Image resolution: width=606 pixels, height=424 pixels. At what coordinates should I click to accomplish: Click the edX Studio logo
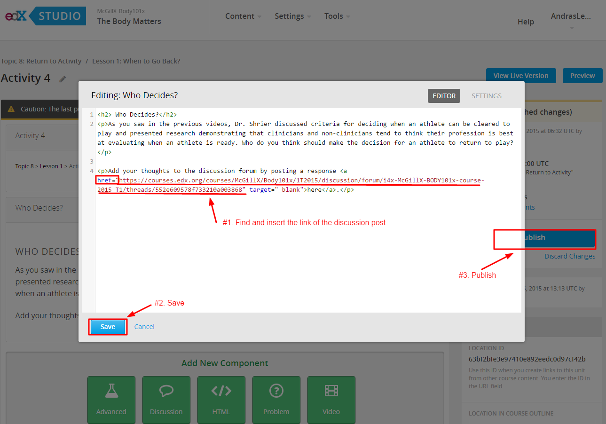click(46, 16)
